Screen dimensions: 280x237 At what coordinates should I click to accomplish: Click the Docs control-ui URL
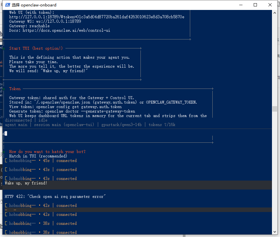point(66,30)
